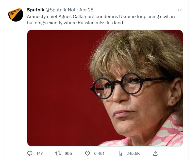Open the view analytics bar chart icon
Image resolution: width=190 pixels, height=161 pixels.
(x=120, y=153)
